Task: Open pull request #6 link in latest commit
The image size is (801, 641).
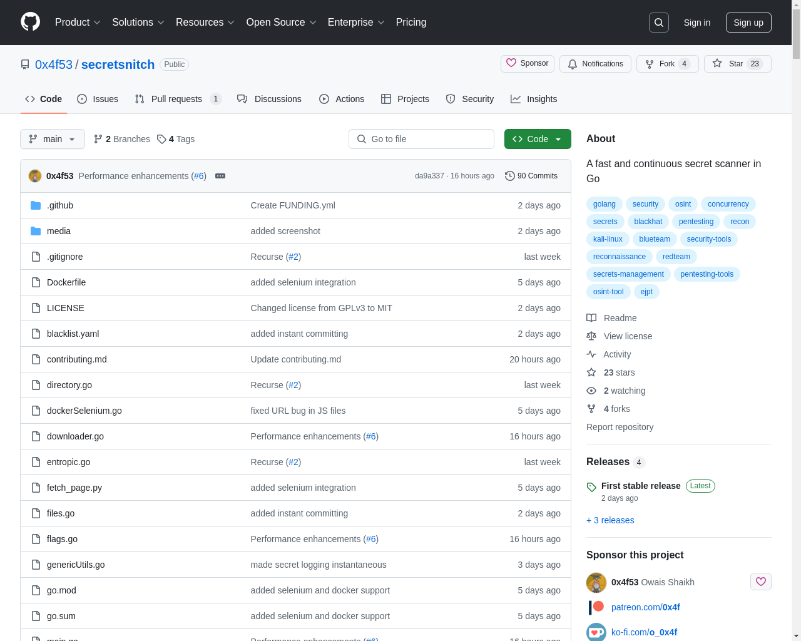Action: point(199,176)
